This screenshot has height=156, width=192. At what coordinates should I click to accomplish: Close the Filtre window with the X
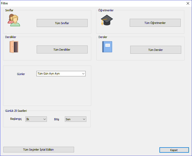pos(188,3)
